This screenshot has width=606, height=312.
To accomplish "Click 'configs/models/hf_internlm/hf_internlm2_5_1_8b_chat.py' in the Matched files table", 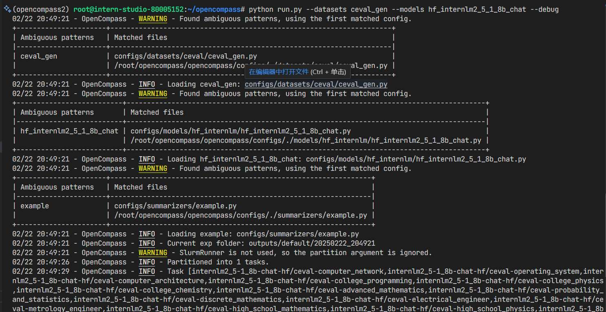I will [x=241, y=131].
